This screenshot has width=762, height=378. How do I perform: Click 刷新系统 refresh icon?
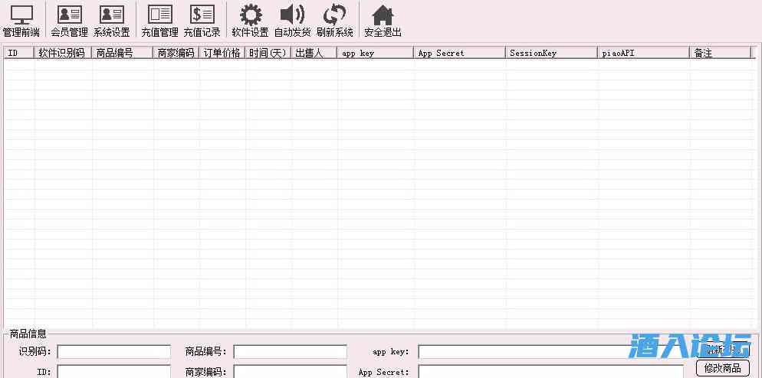pos(335,21)
